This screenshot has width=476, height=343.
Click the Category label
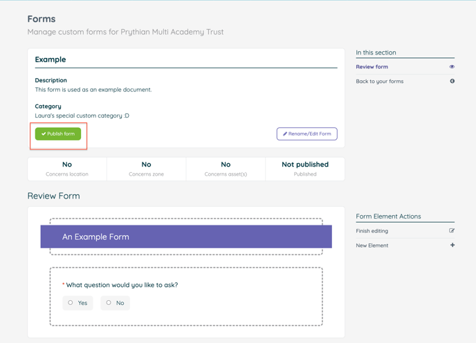[48, 106]
